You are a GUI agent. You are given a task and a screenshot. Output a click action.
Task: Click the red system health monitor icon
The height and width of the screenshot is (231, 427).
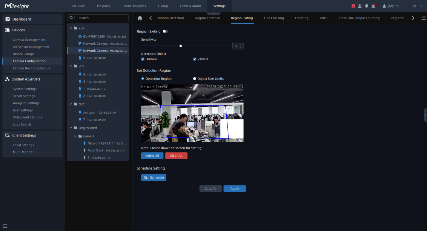pyautogui.click(x=353, y=6)
